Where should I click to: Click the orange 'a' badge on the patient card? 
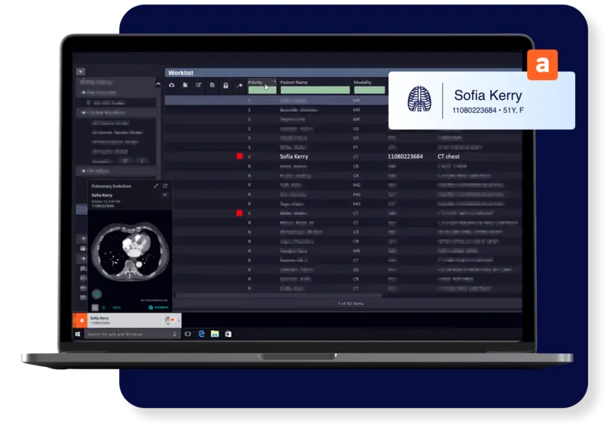click(x=542, y=65)
